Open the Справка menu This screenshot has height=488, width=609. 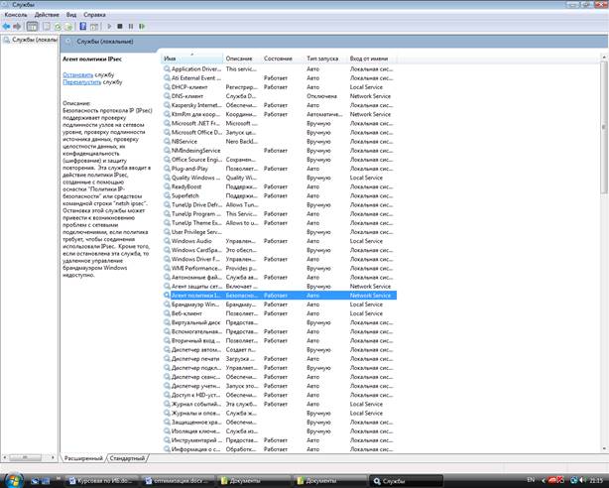point(95,16)
